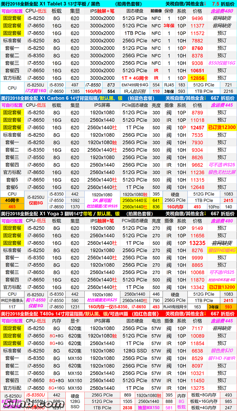The height and width of the screenshot is (411, 237).
Task: Select the price cell 9496
Action: [197, 18]
